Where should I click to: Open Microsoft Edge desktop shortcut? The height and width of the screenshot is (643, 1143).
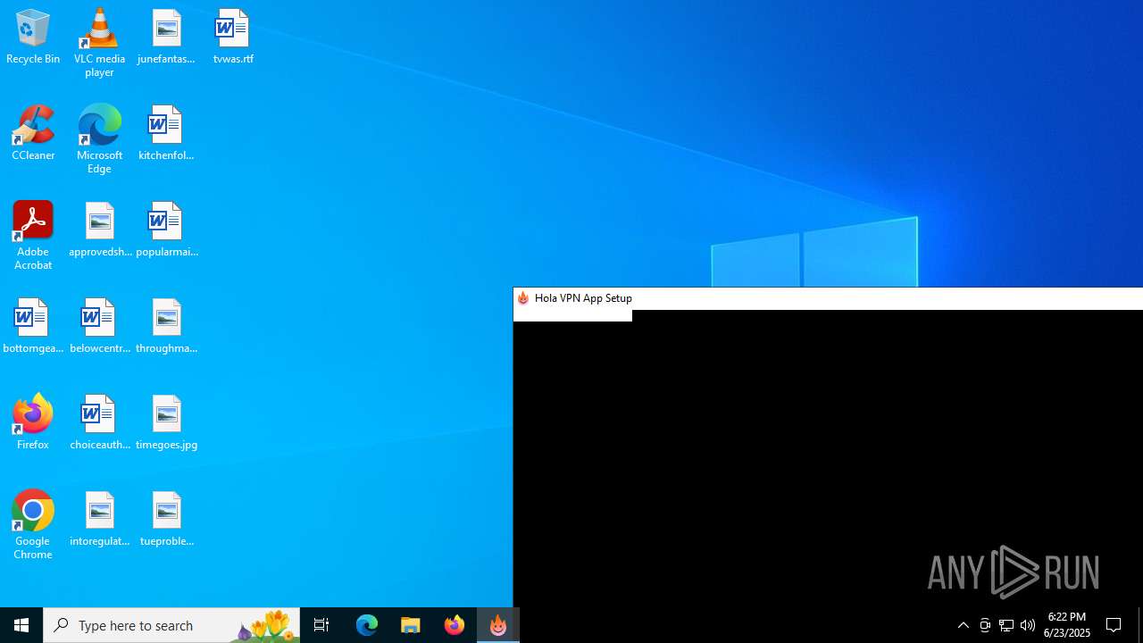[99, 139]
